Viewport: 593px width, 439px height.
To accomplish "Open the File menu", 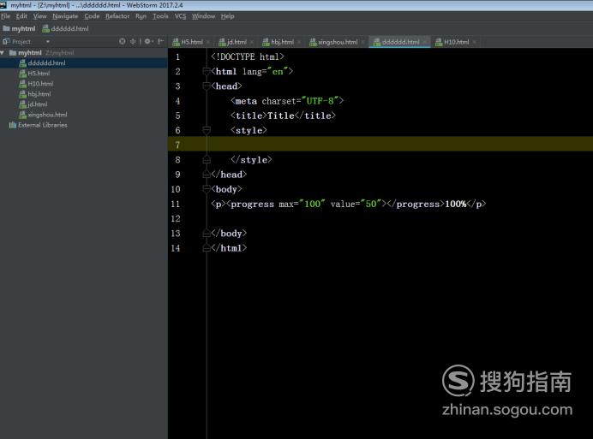I will [6, 16].
